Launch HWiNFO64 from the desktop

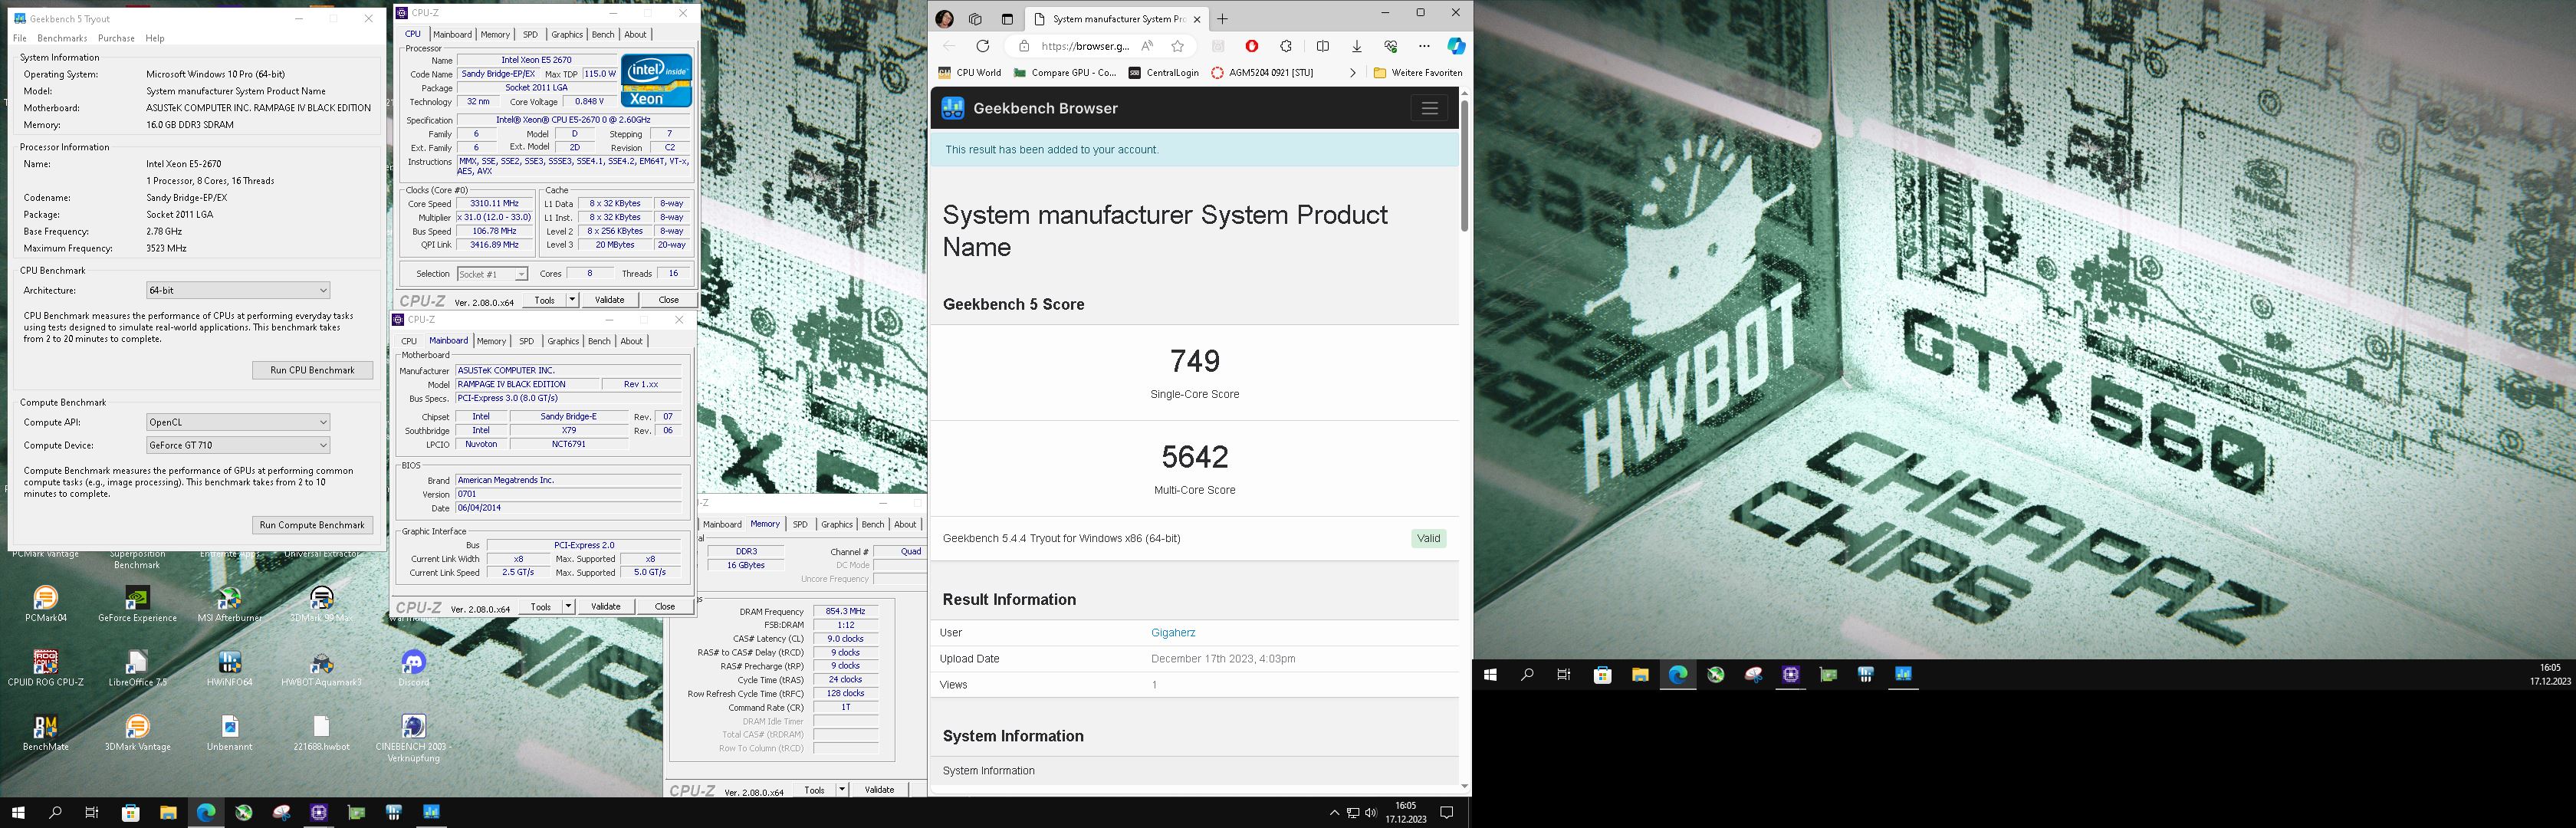click(x=229, y=668)
